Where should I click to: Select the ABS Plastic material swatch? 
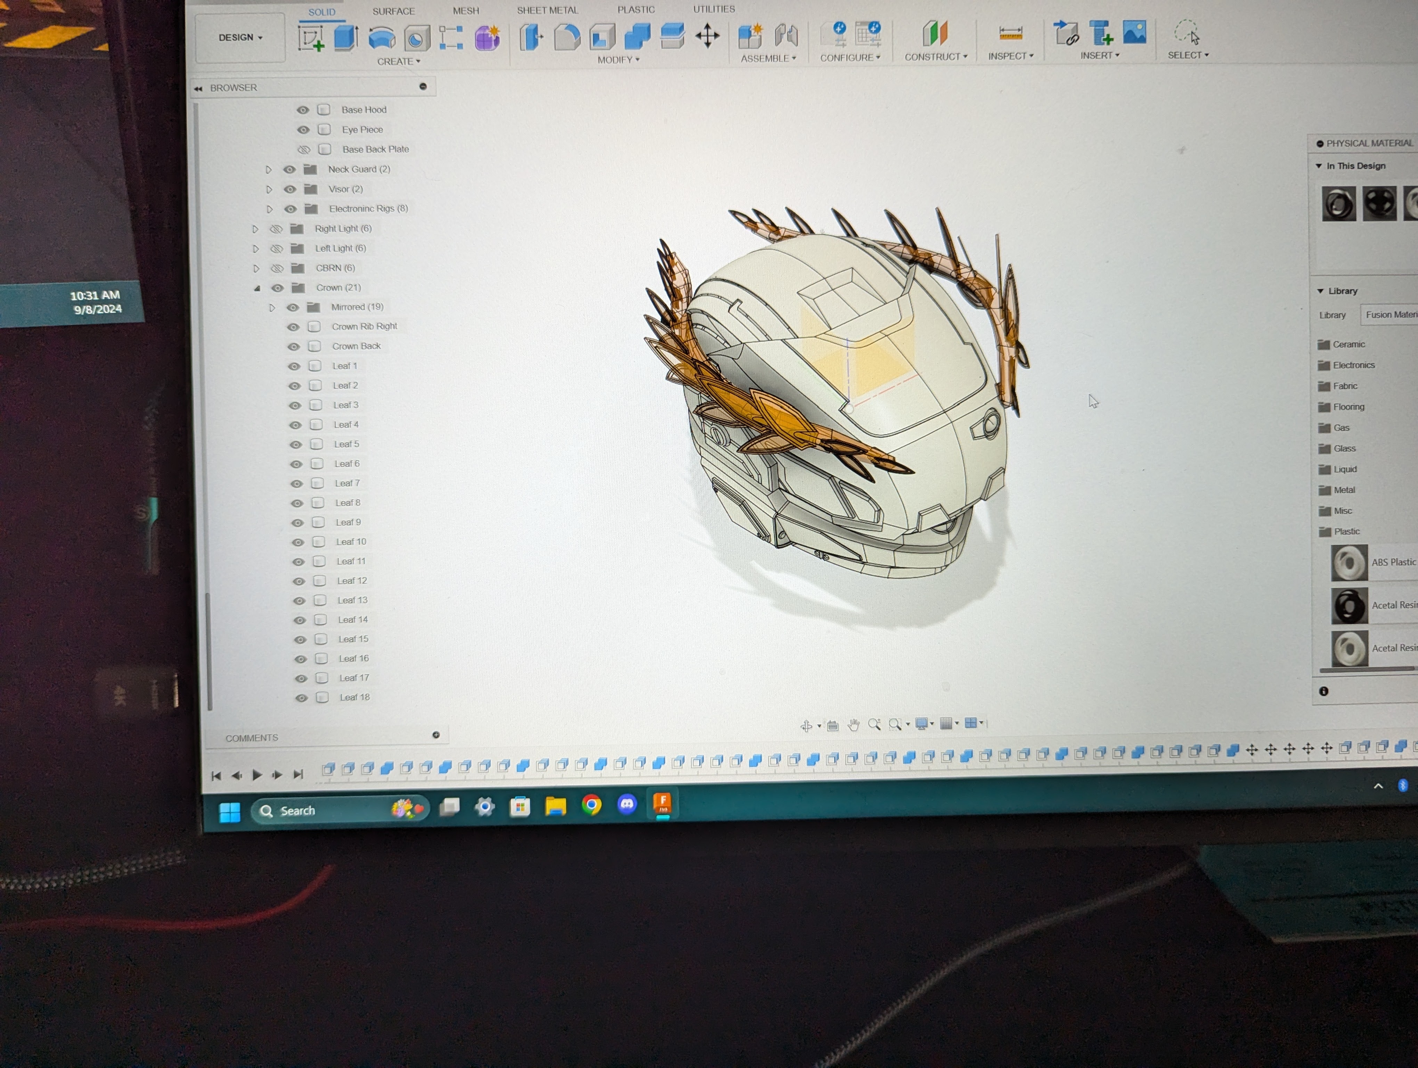[1349, 563]
